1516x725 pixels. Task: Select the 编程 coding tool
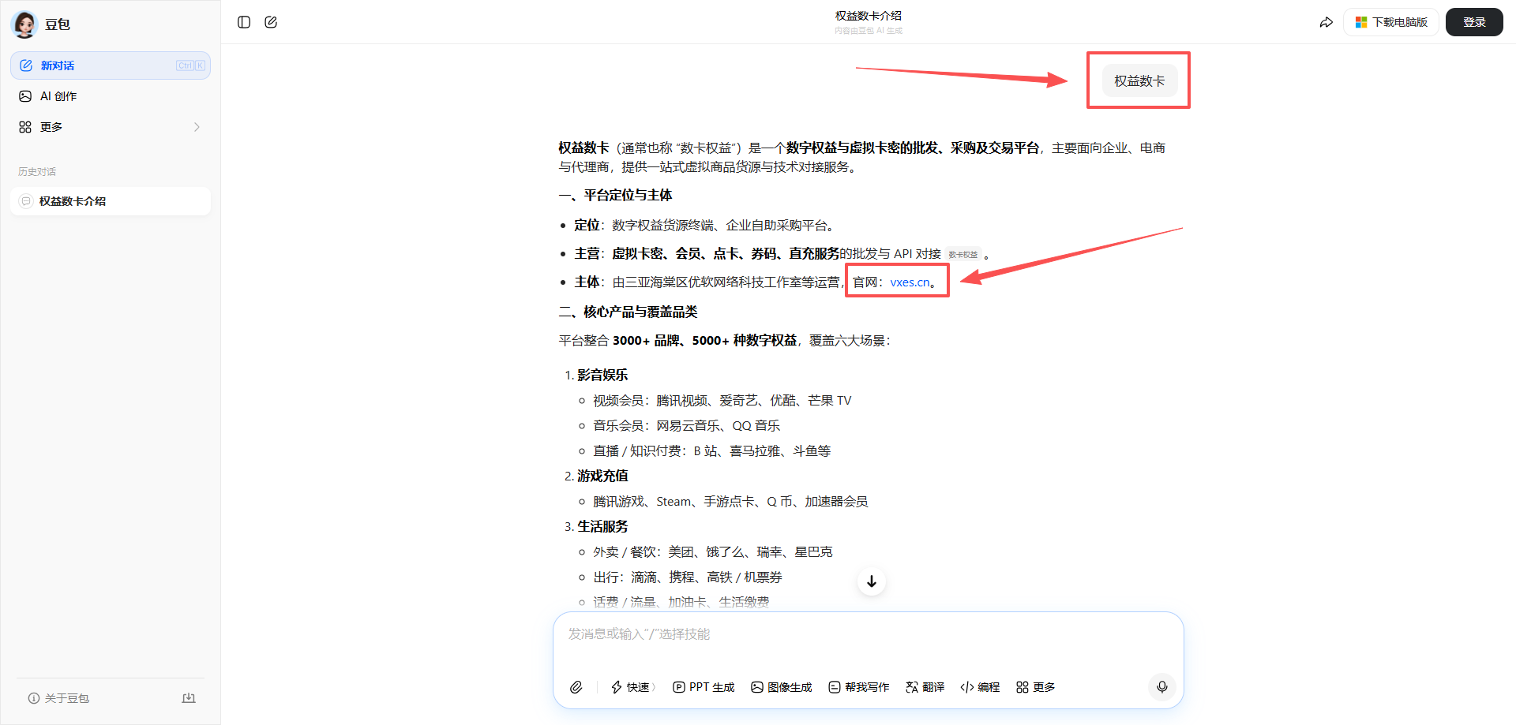[x=979, y=687]
